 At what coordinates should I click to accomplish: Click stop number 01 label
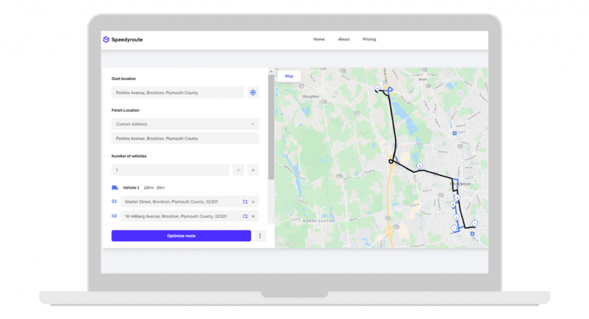114,202
